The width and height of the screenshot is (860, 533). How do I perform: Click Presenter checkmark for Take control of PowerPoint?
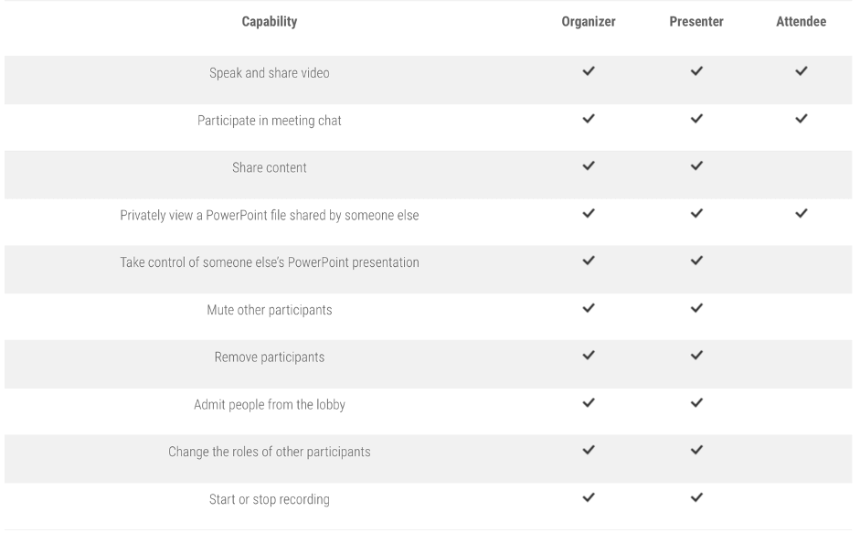(696, 261)
